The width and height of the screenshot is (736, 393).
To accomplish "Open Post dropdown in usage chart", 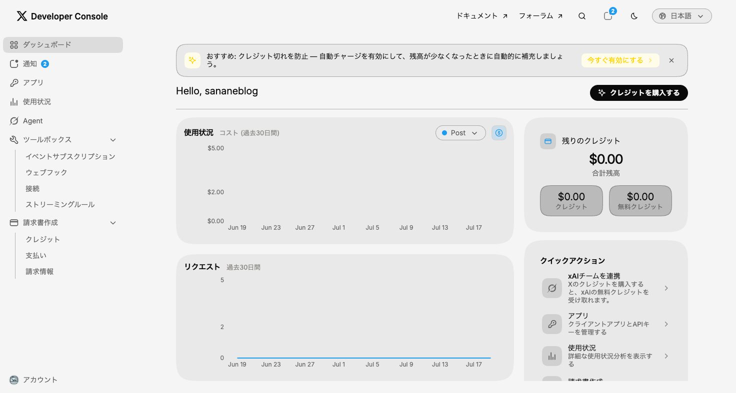I will pos(460,133).
